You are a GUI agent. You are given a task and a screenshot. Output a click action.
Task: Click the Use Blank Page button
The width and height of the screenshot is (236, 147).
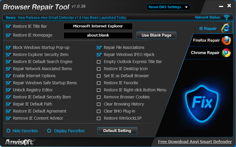tap(156, 35)
